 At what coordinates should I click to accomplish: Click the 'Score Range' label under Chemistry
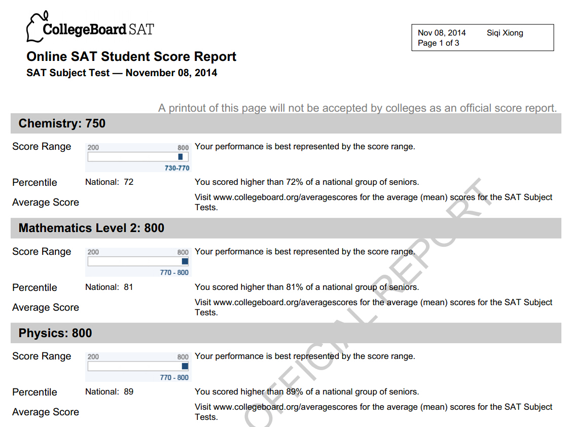42,146
